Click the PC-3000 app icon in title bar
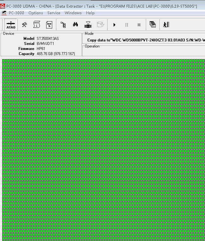Viewport: 205px width, 241px height. 3,6
